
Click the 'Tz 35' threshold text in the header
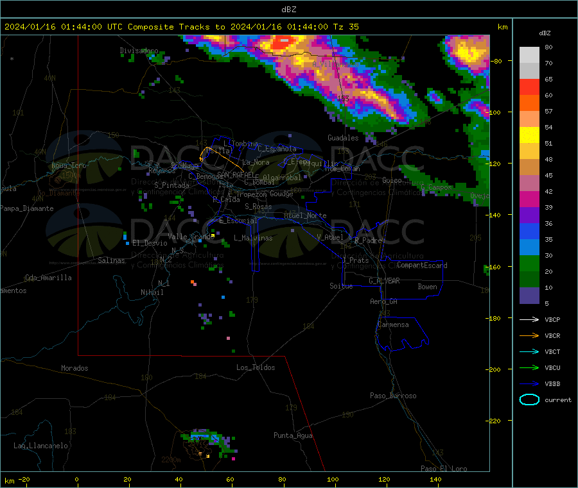(346, 27)
